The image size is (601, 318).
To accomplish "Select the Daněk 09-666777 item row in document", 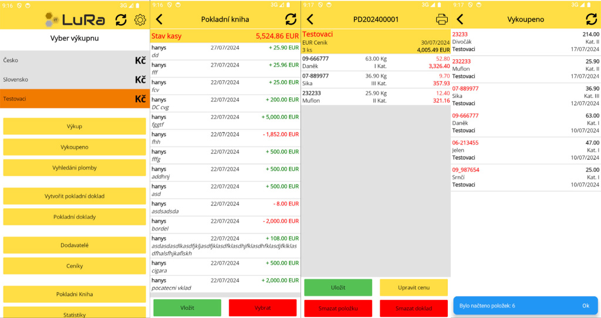I will [x=376, y=62].
